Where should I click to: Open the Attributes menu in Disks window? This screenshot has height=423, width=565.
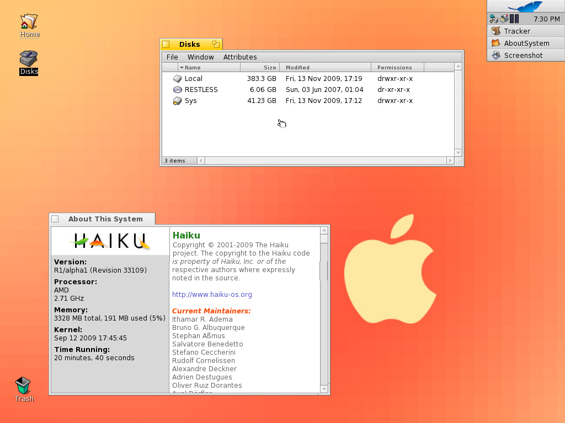(x=240, y=57)
